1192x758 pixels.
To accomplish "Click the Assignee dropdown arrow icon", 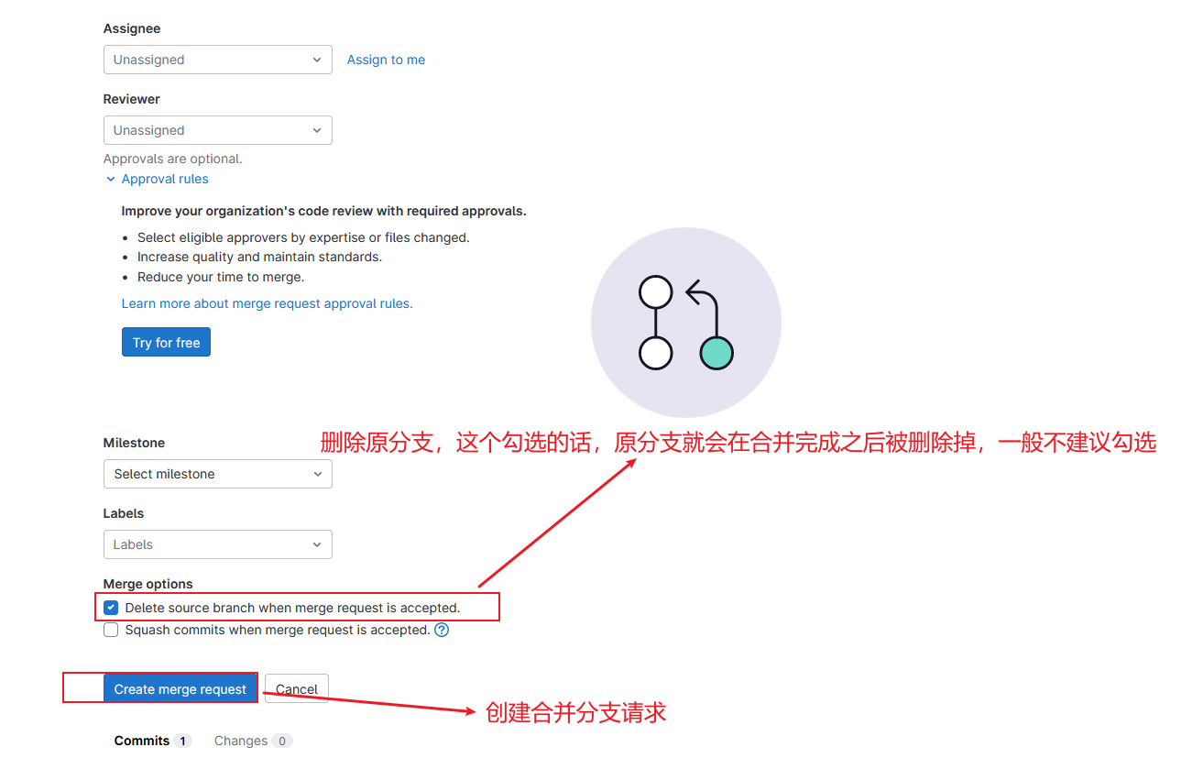I will point(317,60).
